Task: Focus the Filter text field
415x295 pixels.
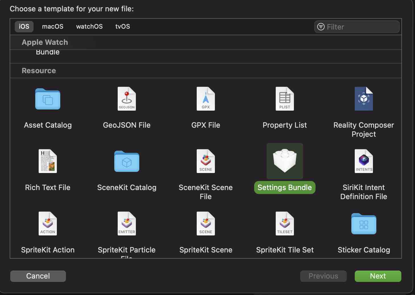Action: (357, 27)
